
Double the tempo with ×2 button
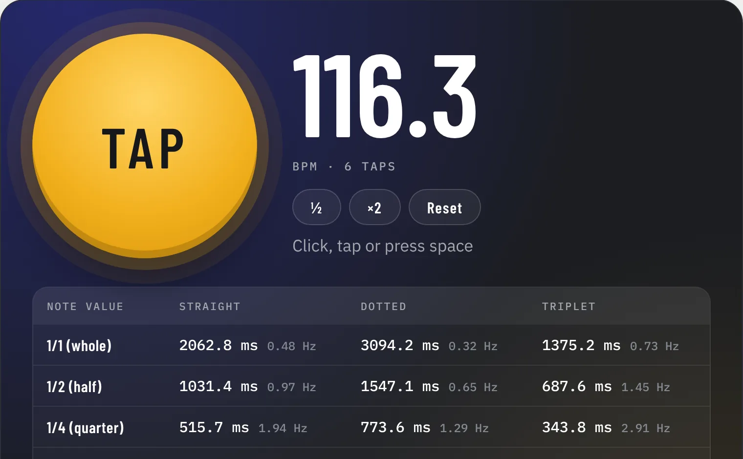tap(375, 207)
